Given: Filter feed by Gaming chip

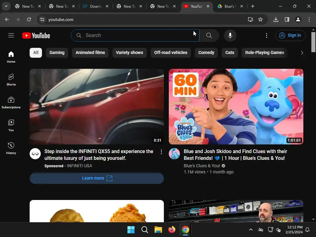Looking at the screenshot, I should pyautogui.click(x=57, y=53).
